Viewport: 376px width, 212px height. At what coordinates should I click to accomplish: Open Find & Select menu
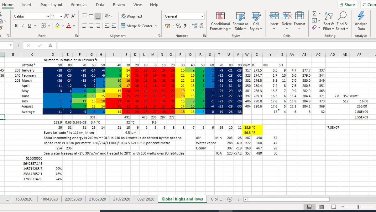pos(342,21)
